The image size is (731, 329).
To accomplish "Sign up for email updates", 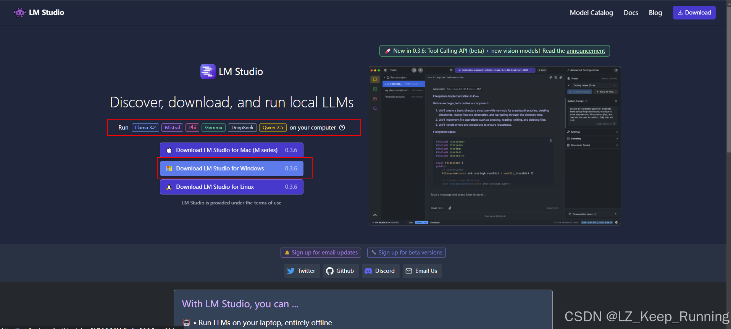I will (321, 253).
